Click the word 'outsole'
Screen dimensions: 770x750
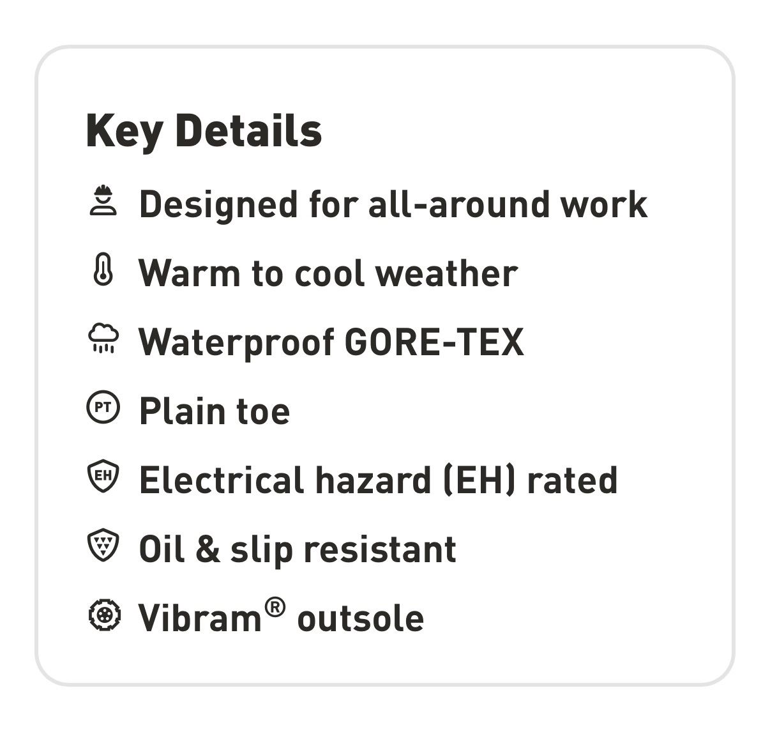click(361, 618)
